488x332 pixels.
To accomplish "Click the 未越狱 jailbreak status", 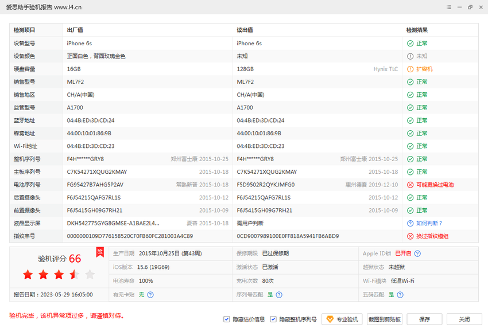I will click(x=397, y=267).
